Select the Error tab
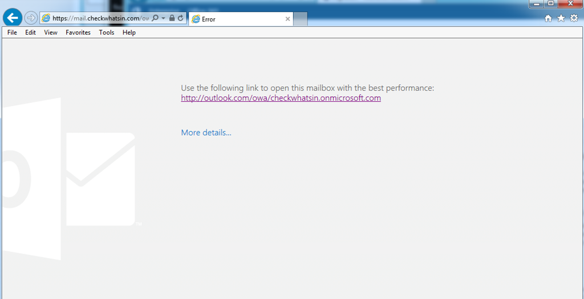584x299 pixels. point(241,19)
